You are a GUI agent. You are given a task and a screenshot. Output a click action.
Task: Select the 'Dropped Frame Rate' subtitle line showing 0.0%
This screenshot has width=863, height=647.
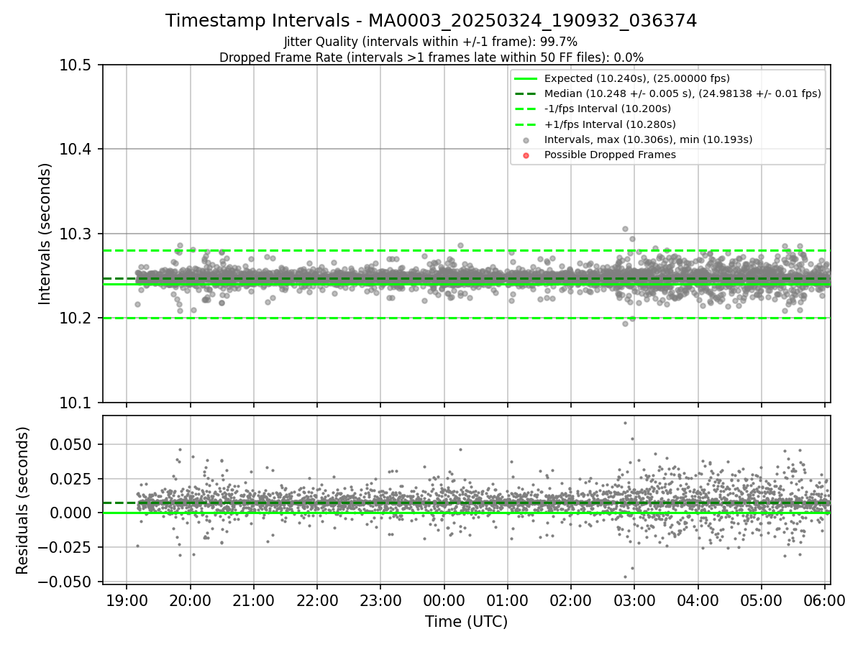click(431, 58)
